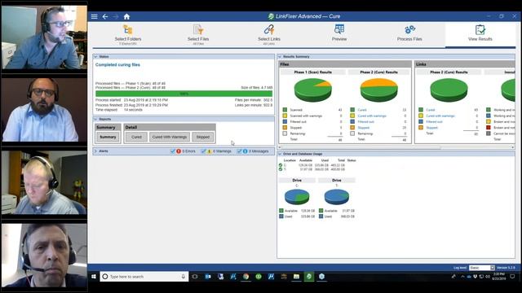Screen dimensions: 522x293
Task: Click the forward arrow in title bar
Action: pyautogui.click(x=116, y=16)
